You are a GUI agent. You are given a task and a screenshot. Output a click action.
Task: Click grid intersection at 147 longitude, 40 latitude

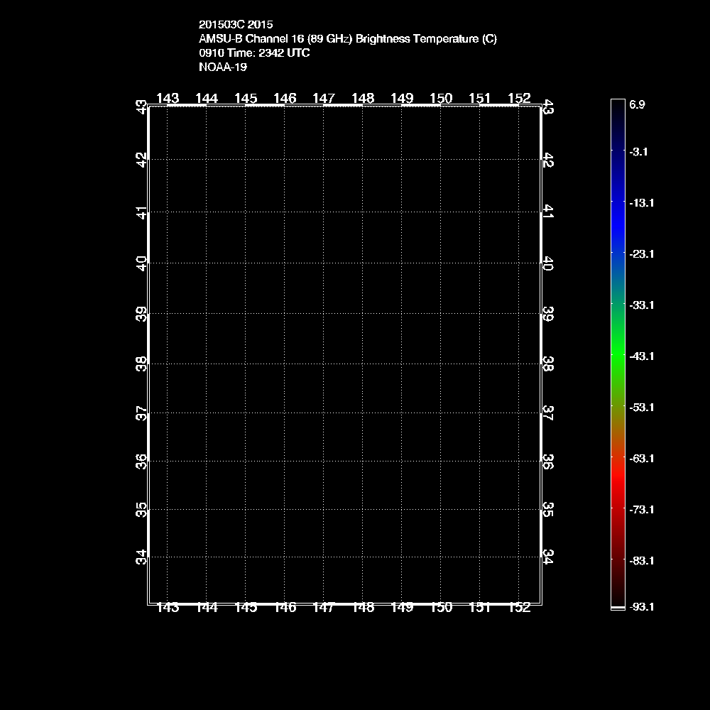point(324,263)
